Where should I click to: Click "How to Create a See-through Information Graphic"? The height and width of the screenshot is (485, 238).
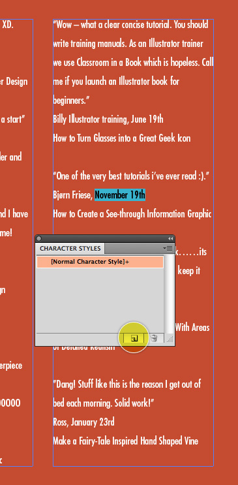pos(132,214)
